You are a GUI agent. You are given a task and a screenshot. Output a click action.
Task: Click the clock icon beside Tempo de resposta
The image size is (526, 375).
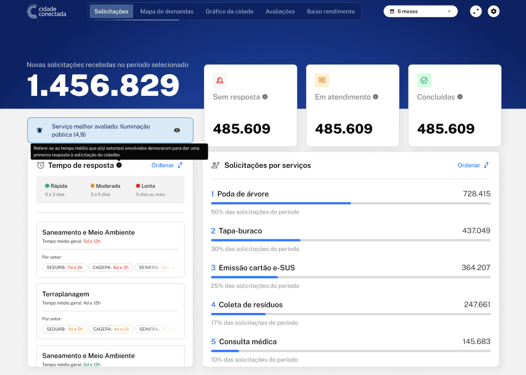tap(40, 165)
